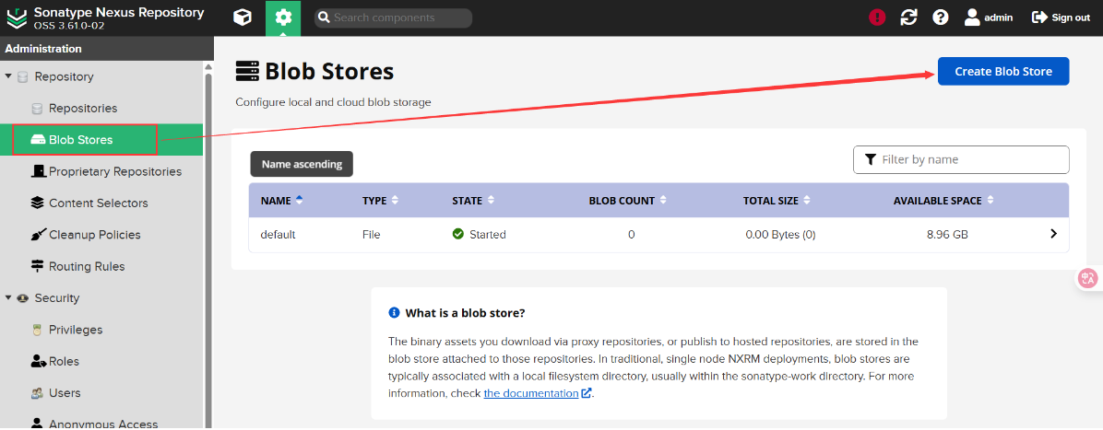Click the Content Selectors layers icon
This screenshot has height=430, width=1103.
(x=38, y=203)
